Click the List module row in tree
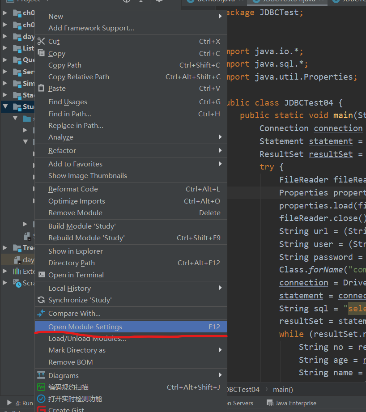Image resolution: width=366 pixels, height=412 pixels. point(18,48)
